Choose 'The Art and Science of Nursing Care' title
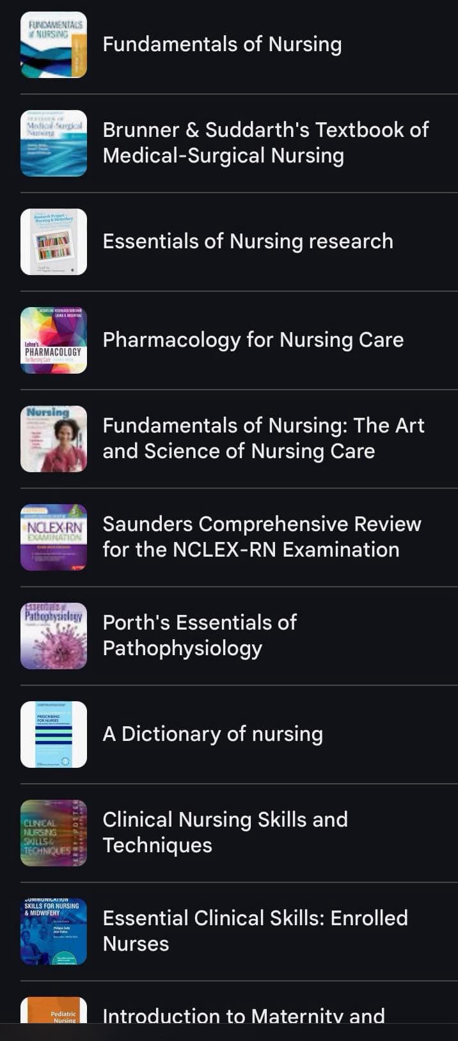This screenshot has width=458, height=1041. point(263,438)
